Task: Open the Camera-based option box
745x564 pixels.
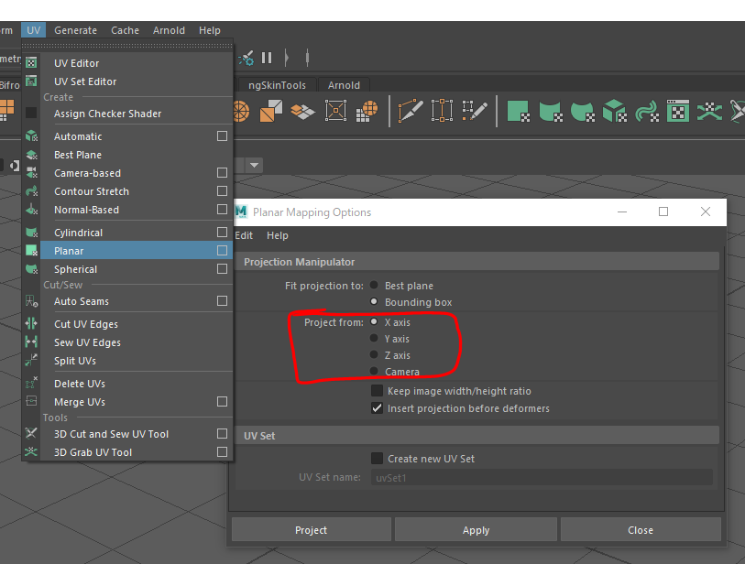Action: coord(222,173)
